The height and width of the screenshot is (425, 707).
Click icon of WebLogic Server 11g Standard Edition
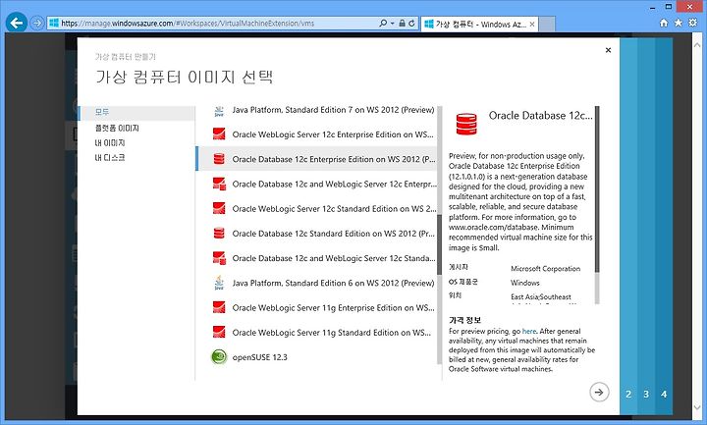(219, 333)
